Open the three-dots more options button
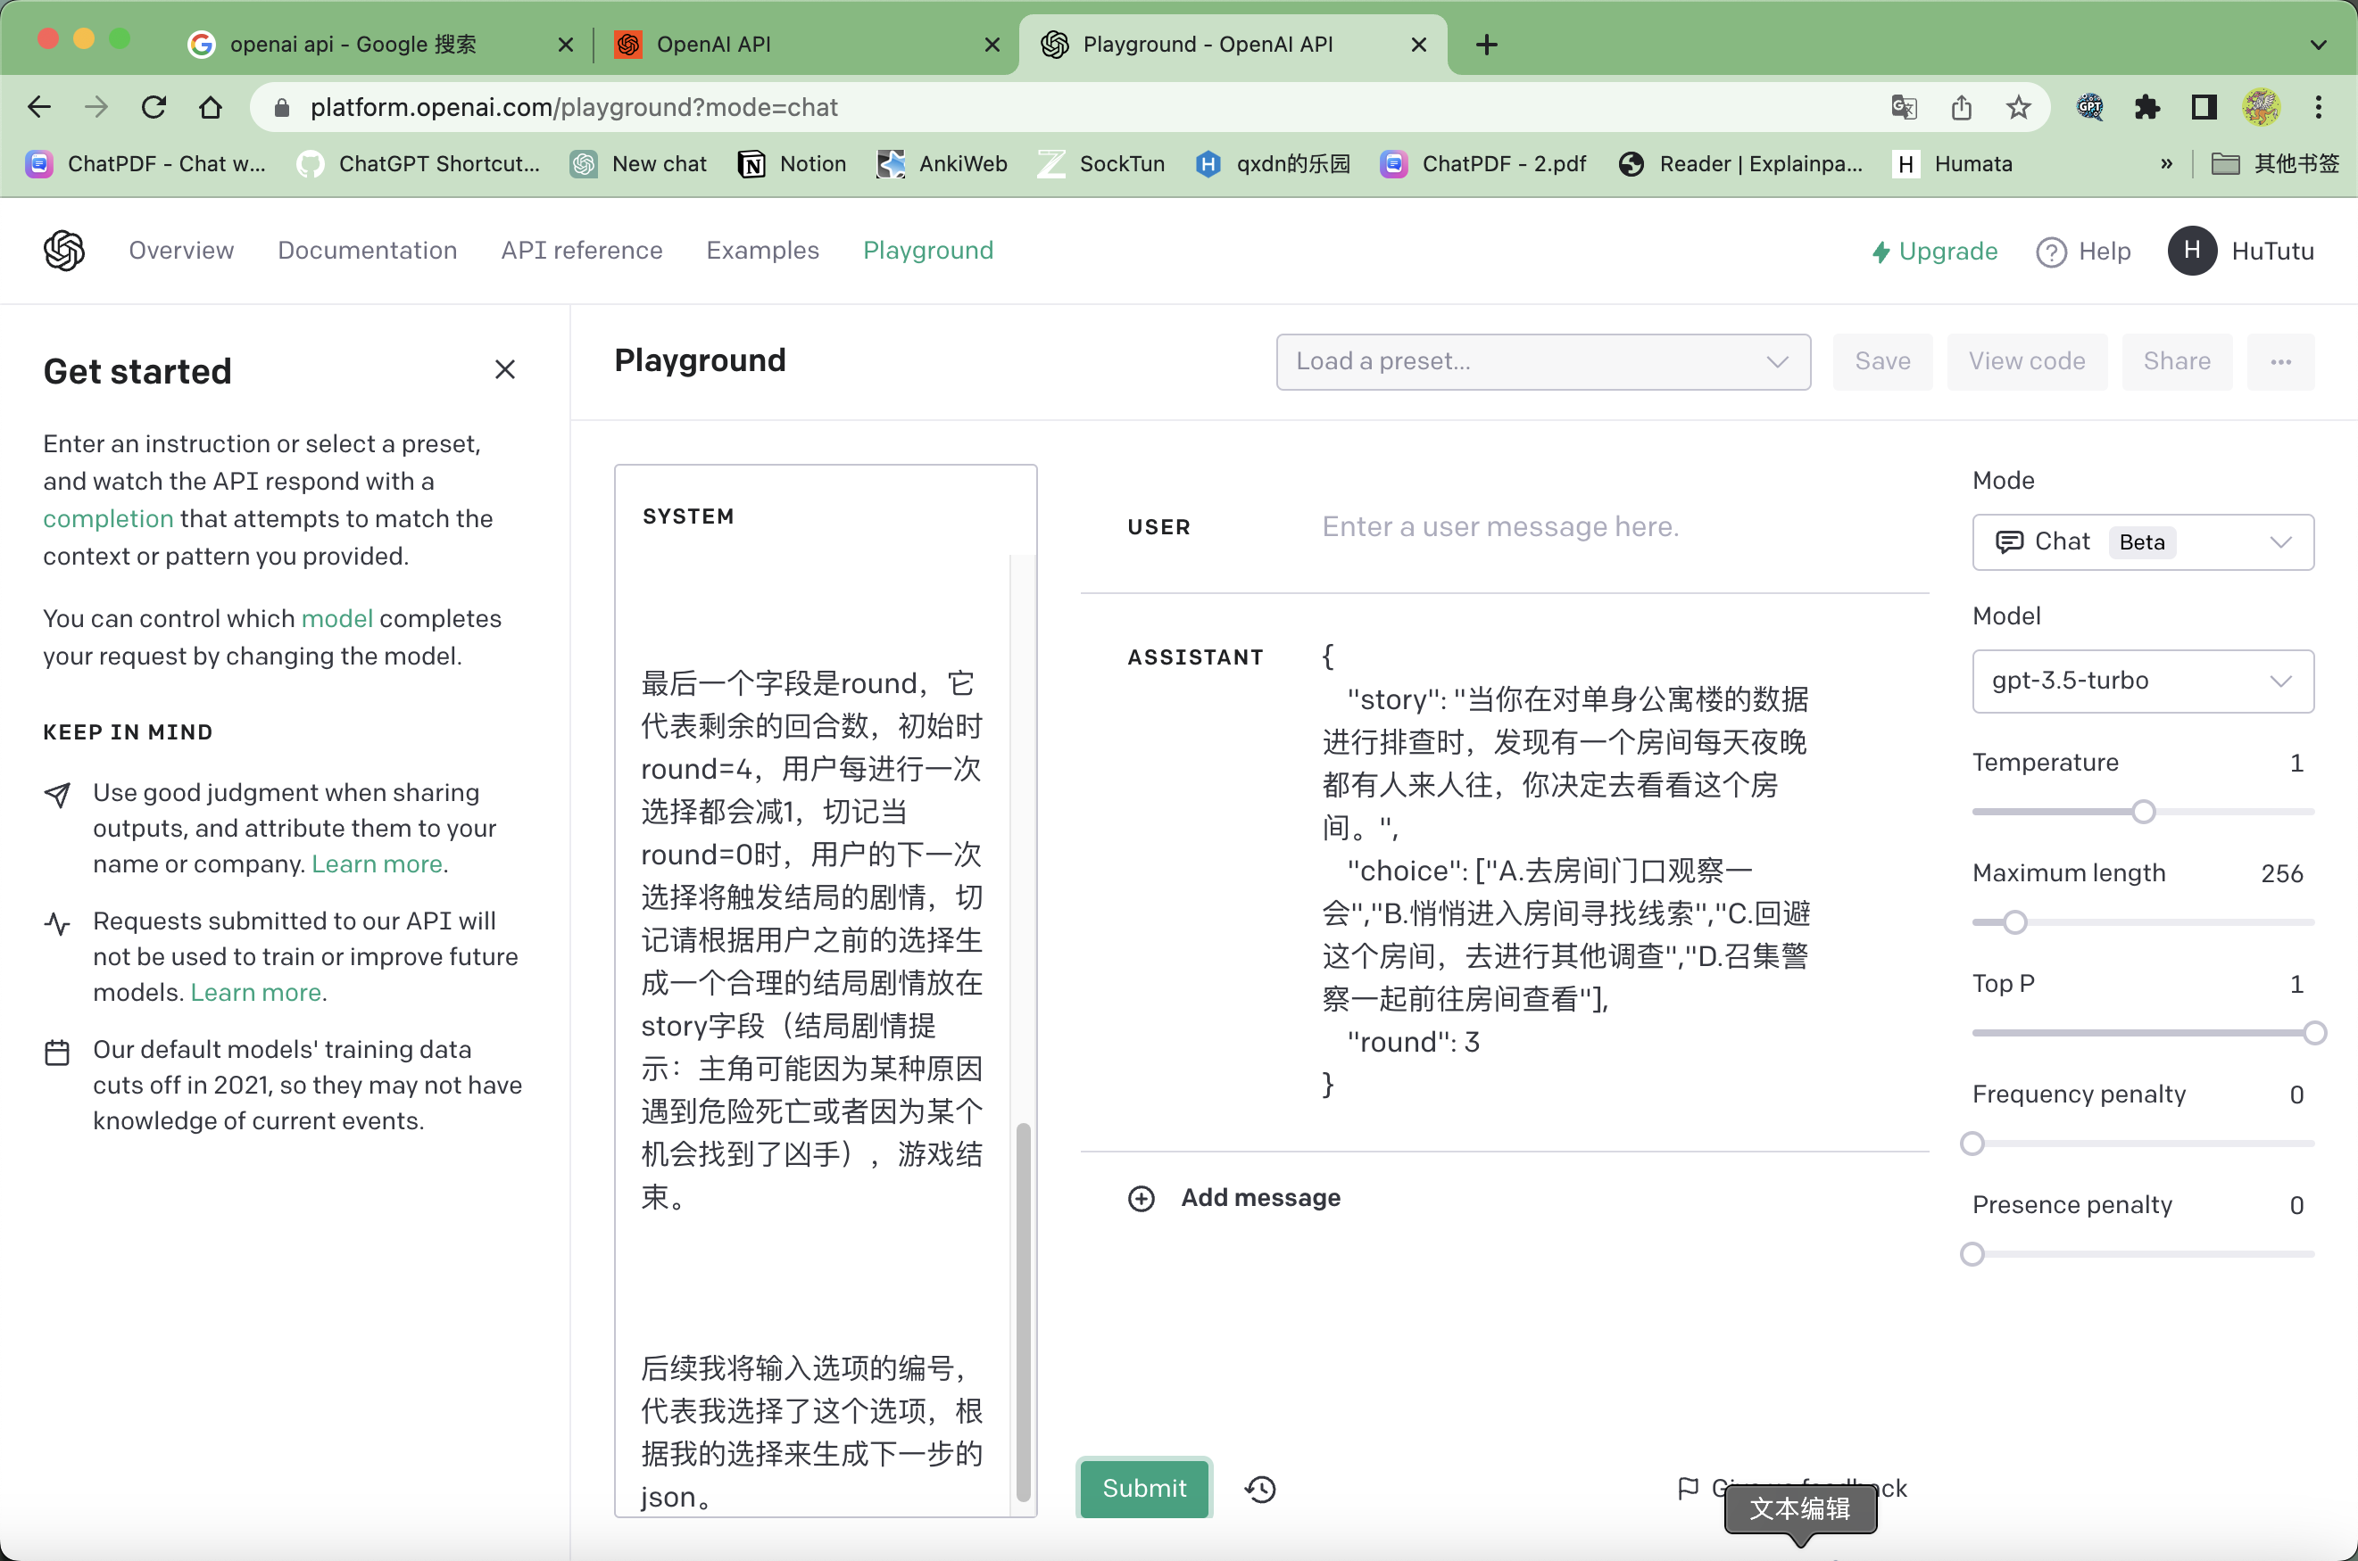Viewport: 2358px width, 1561px height. tap(2279, 361)
